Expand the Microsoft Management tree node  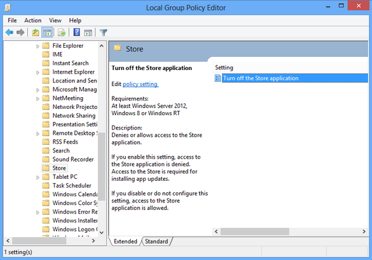(37, 90)
